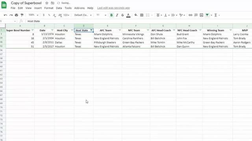The image size is (252, 141).
Task: Open the font family dropdown
Action: tap(83, 15)
